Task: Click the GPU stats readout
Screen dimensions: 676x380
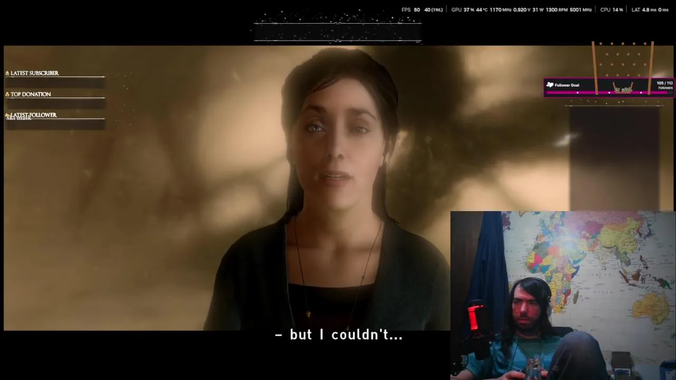Action: click(521, 10)
